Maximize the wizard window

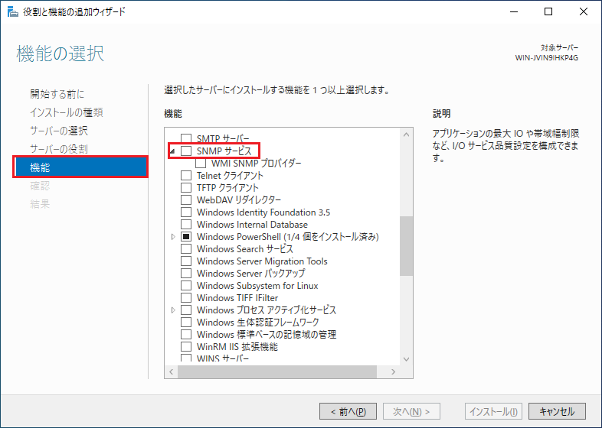pos(548,11)
